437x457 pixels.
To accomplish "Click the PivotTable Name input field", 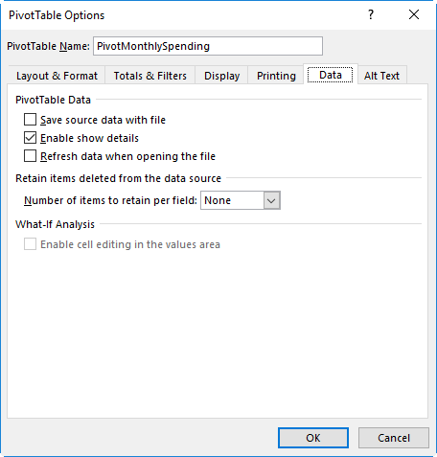I will click(x=208, y=46).
